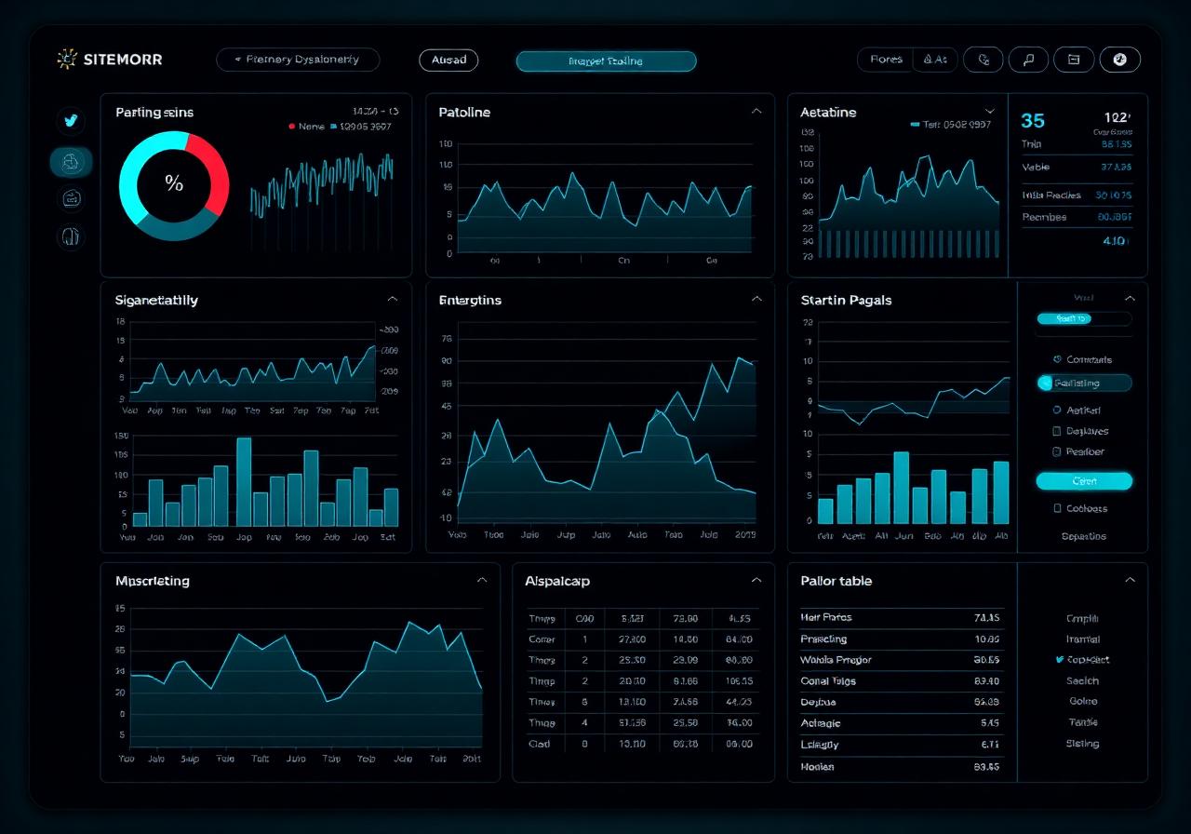Image resolution: width=1191 pixels, height=834 pixels.
Task: Collapse the Siganetatilly panel
Action: [393, 300]
